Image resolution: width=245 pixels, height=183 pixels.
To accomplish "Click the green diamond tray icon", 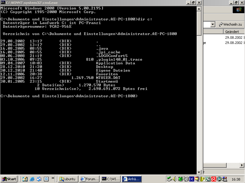I will (x=181, y=179).
